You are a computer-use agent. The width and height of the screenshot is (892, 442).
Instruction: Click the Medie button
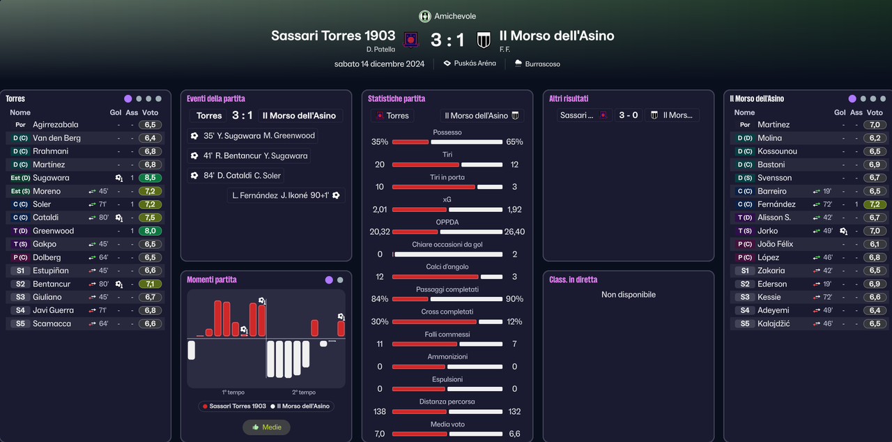(266, 427)
